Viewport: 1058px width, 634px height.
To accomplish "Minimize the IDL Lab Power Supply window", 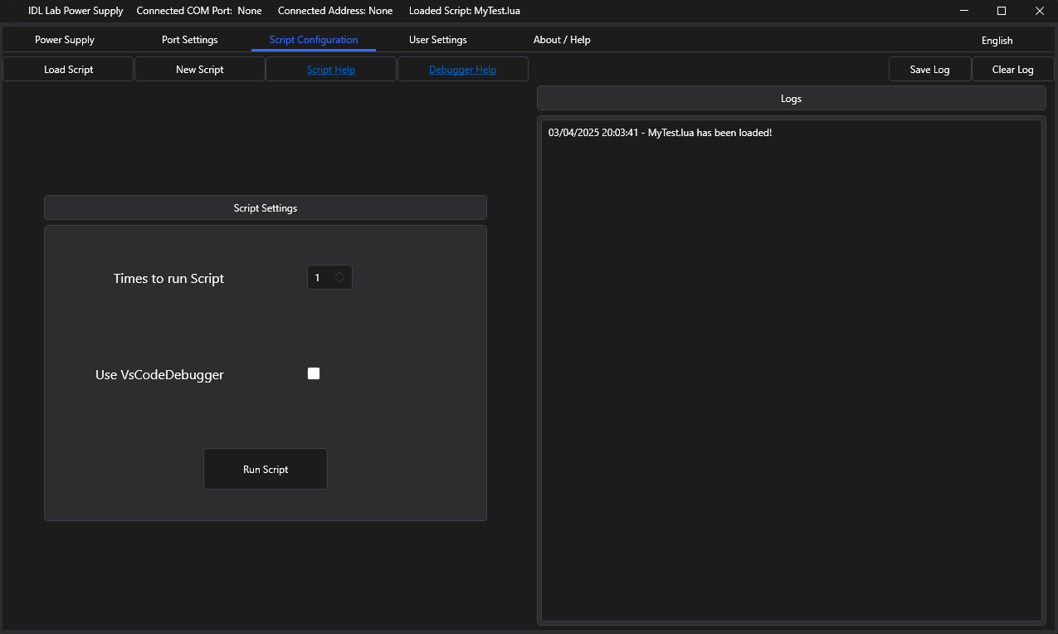I will (x=964, y=11).
